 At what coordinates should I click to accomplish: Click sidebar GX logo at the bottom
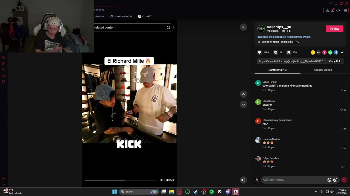pyautogui.click(x=4, y=179)
